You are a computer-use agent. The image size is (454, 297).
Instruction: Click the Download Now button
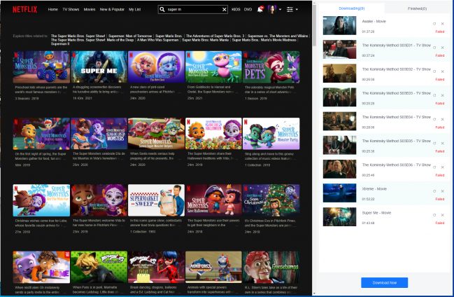click(x=385, y=282)
